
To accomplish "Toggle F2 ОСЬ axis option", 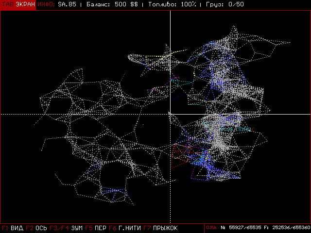I will [36, 228].
